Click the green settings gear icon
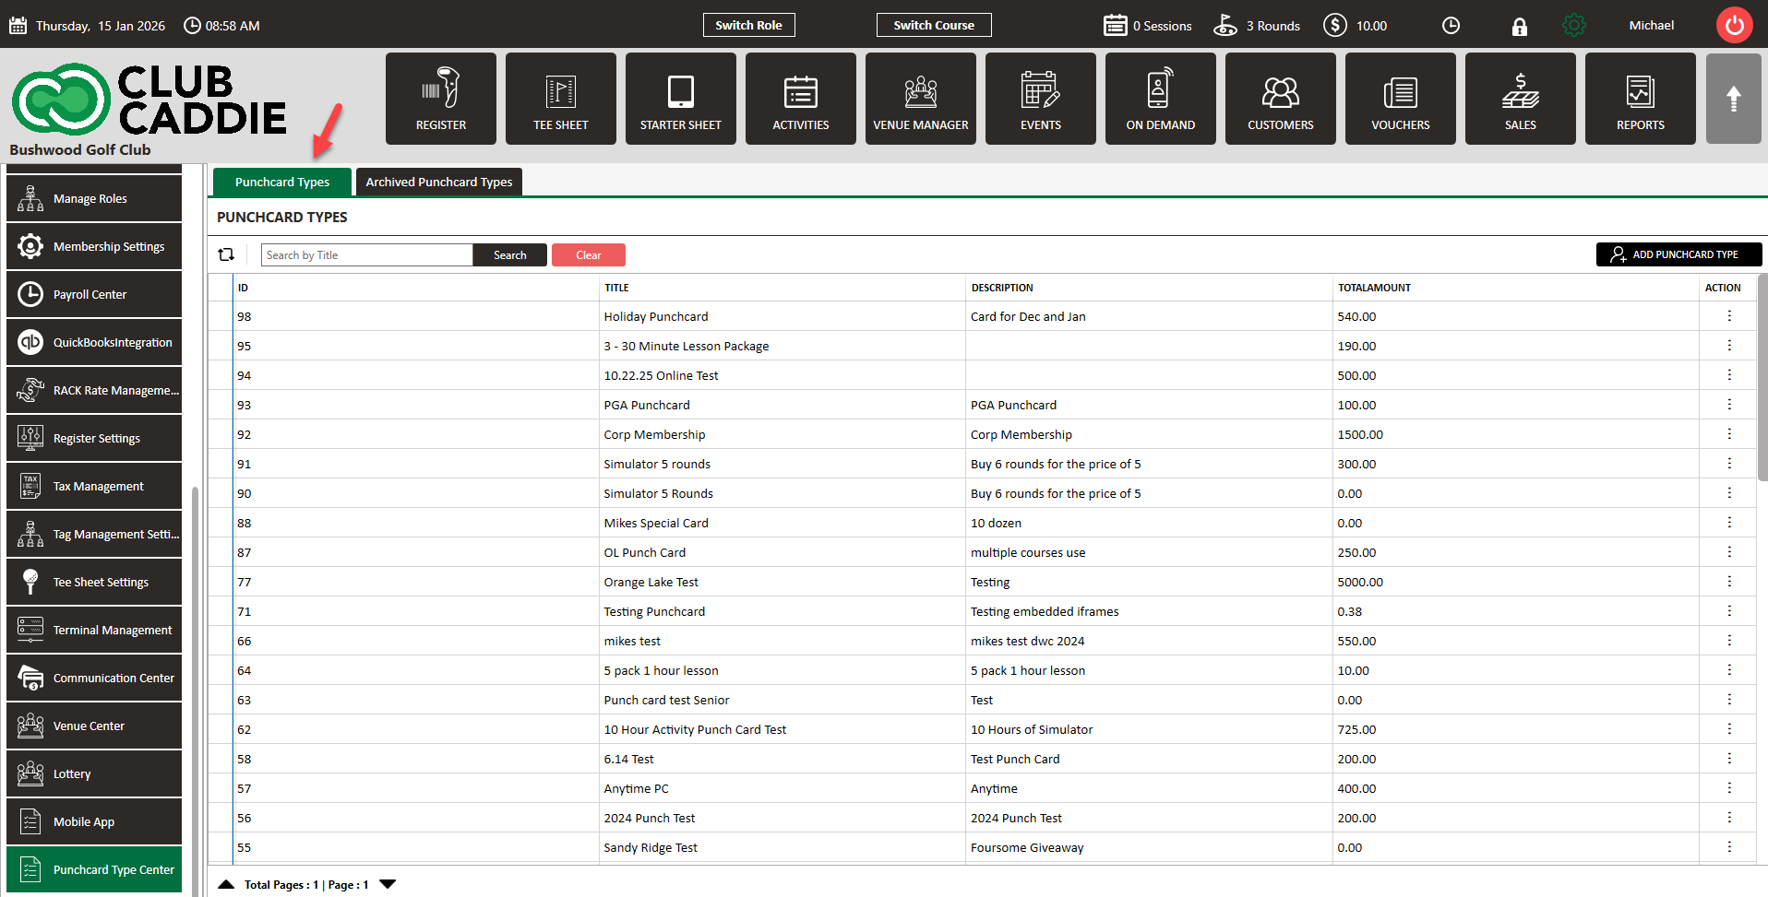Image resolution: width=1768 pixels, height=897 pixels. (x=1574, y=26)
